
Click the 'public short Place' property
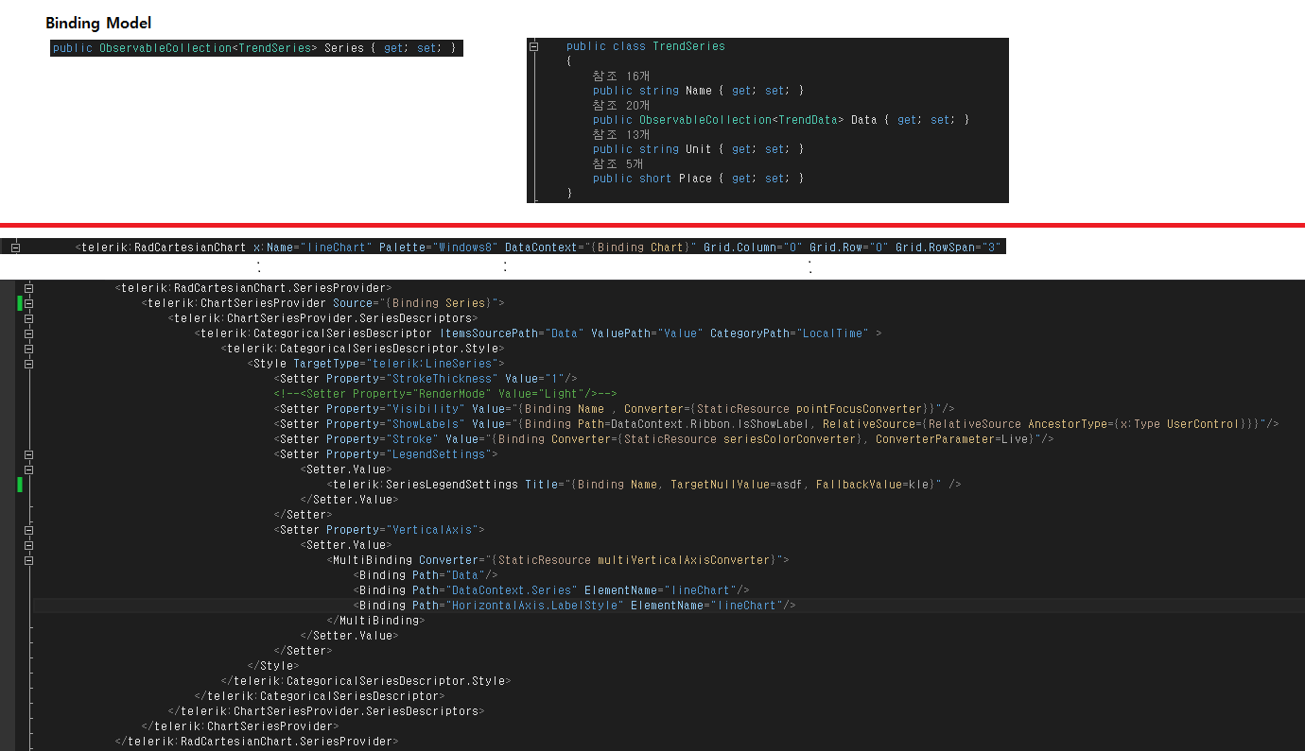[699, 179]
